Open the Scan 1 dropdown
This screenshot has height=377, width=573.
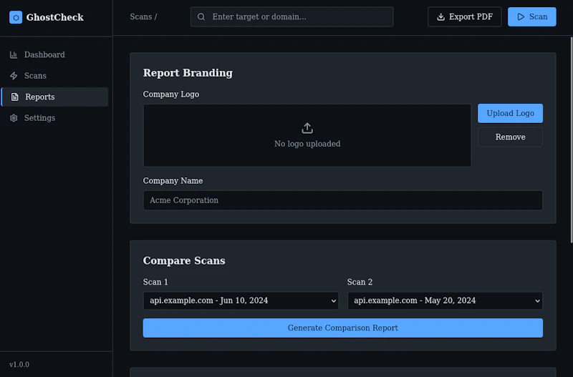pyautogui.click(x=241, y=300)
